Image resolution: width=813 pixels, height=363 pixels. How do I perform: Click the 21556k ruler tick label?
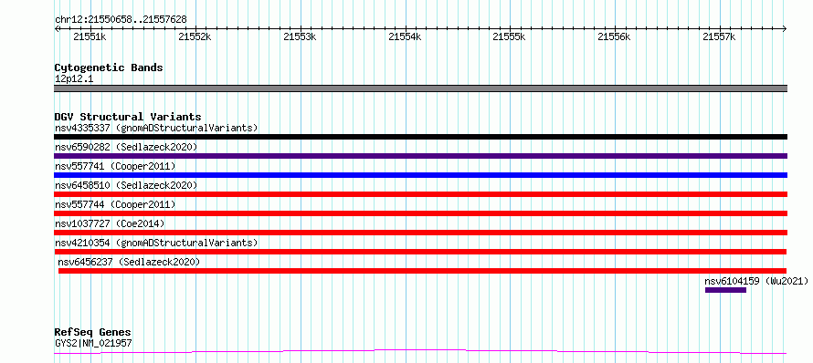(615, 36)
